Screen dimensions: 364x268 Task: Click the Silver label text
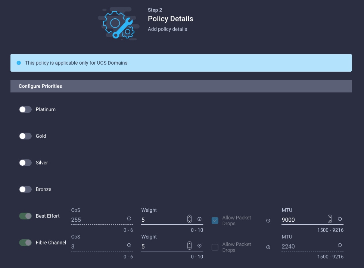[42, 163]
